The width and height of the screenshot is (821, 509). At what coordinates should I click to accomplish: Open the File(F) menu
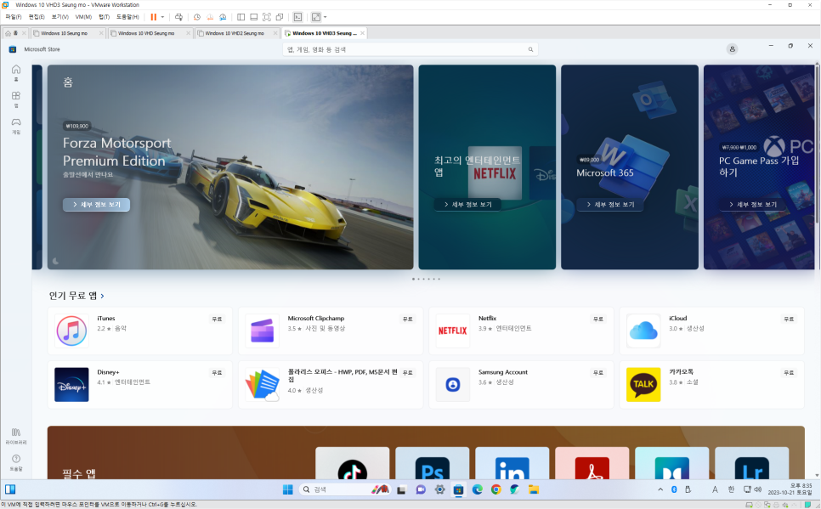tap(14, 17)
